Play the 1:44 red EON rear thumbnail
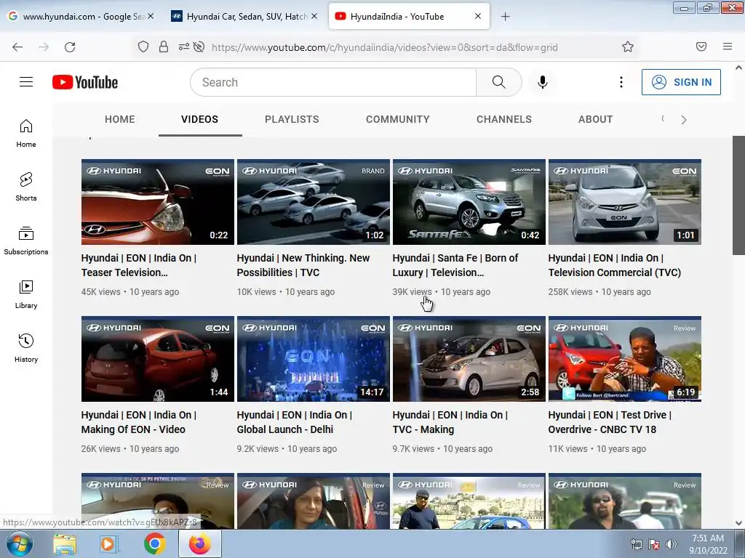Image resolution: width=745 pixels, height=558 pixels. point(158,359)
